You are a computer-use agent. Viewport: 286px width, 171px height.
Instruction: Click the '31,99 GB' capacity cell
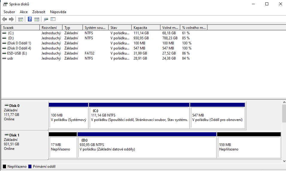140,53
